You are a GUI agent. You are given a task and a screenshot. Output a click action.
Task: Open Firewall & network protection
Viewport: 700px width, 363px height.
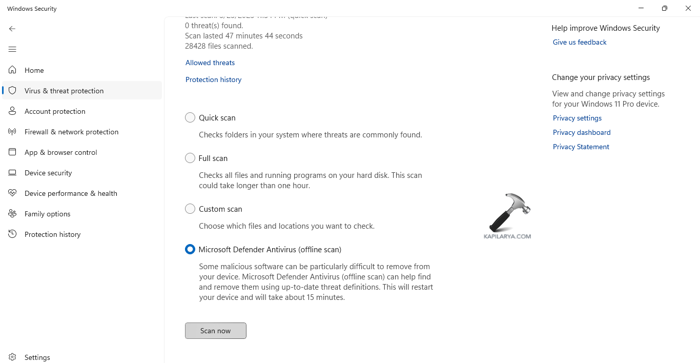pyautogui.click(x=71, y=131)
